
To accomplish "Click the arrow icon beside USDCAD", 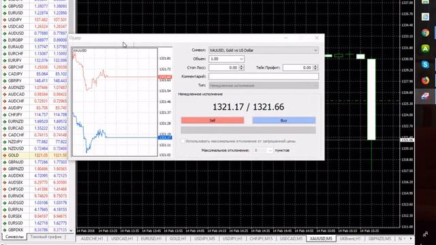I will [x=5, y=27].
